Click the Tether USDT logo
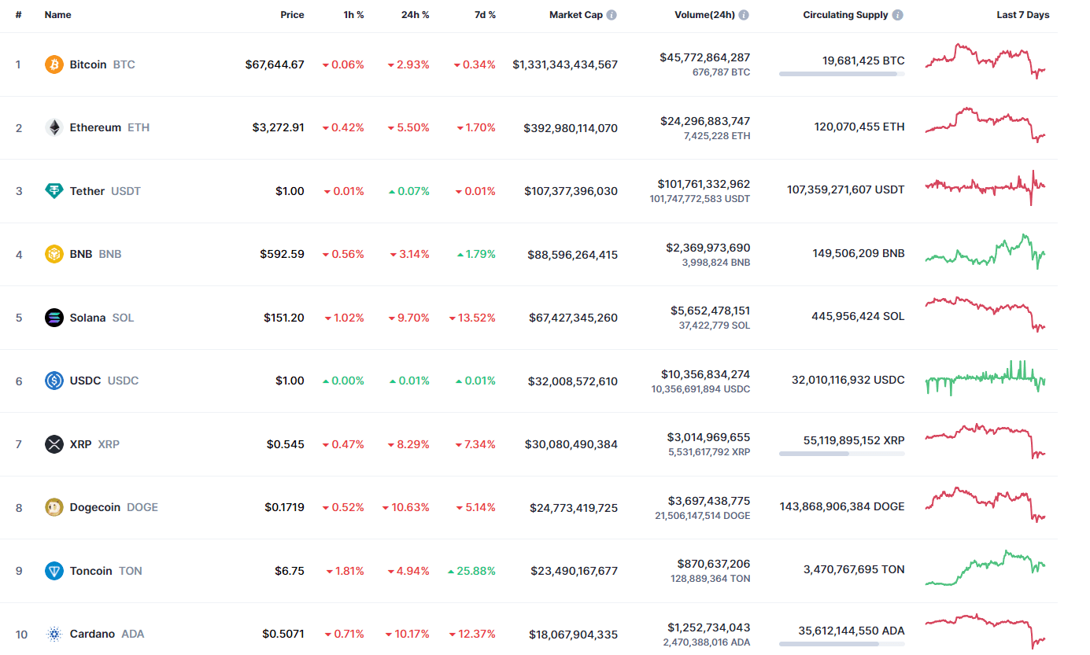The image size is (1090, 655). click(53, 191)
